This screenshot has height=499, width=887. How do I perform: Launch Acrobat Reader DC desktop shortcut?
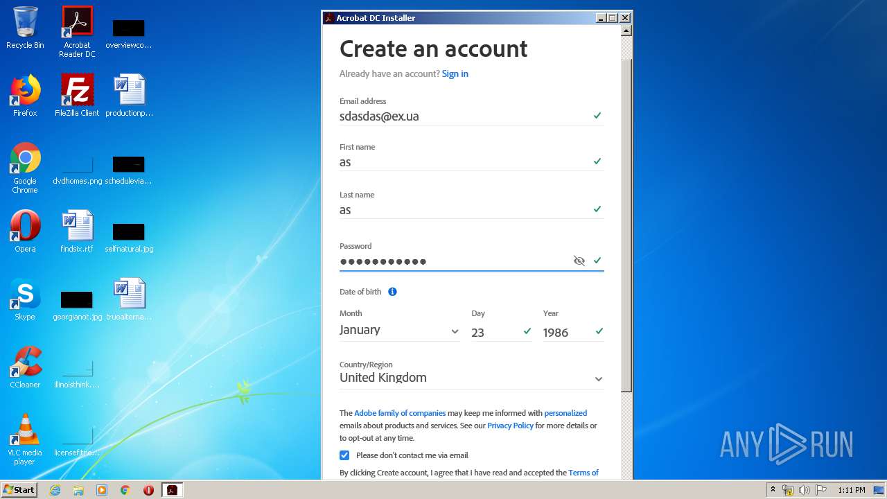click(77, 32)
